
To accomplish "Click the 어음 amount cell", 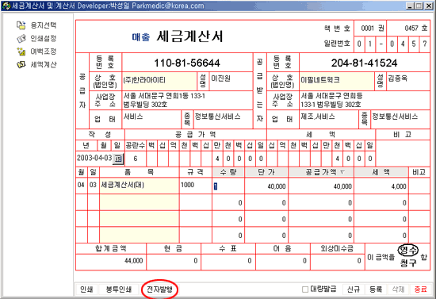I will (x=282, y=262).
